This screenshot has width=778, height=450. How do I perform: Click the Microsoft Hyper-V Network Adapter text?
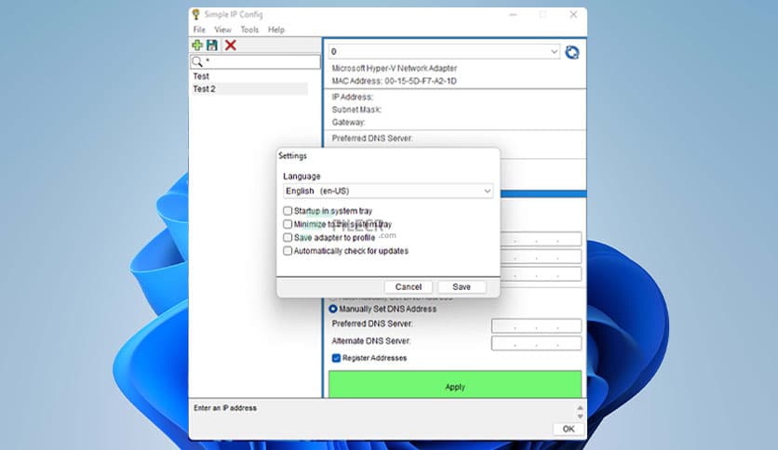point(395,69)
